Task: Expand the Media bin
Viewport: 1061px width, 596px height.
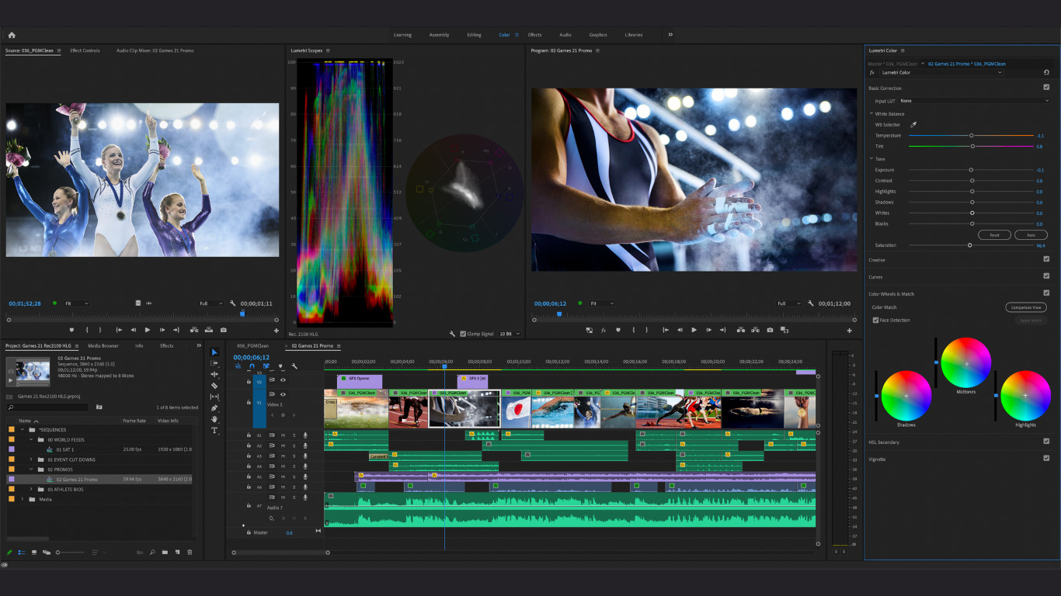Action: (x=23, y=500)
